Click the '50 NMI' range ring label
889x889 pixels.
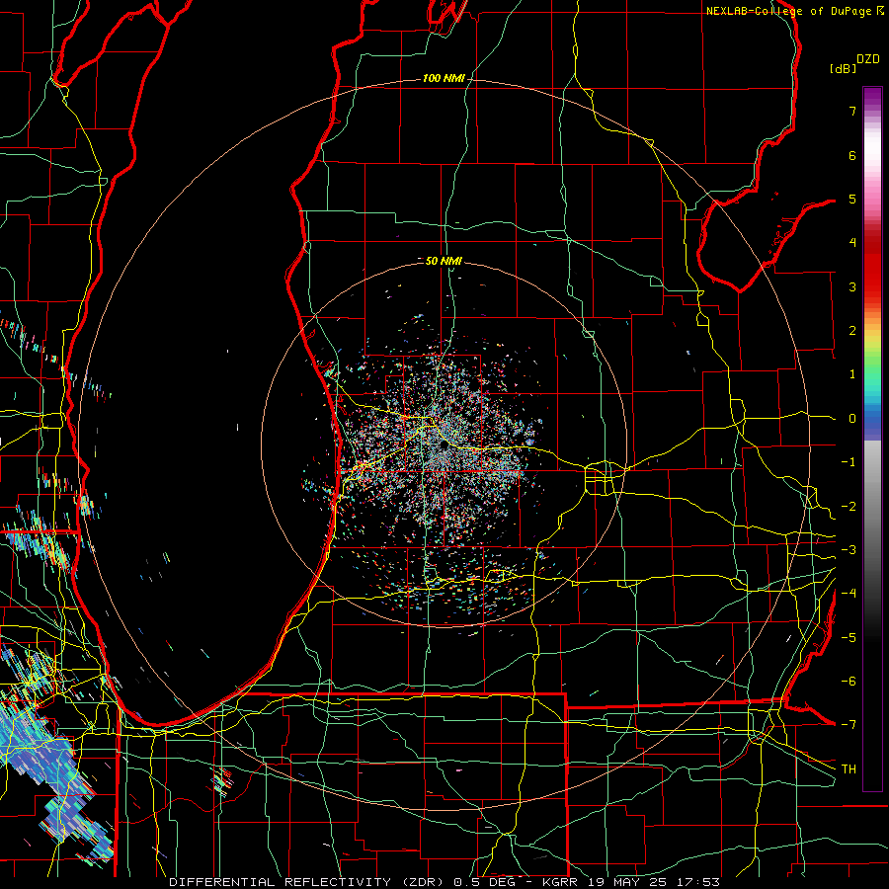click(x=444, y=261)
